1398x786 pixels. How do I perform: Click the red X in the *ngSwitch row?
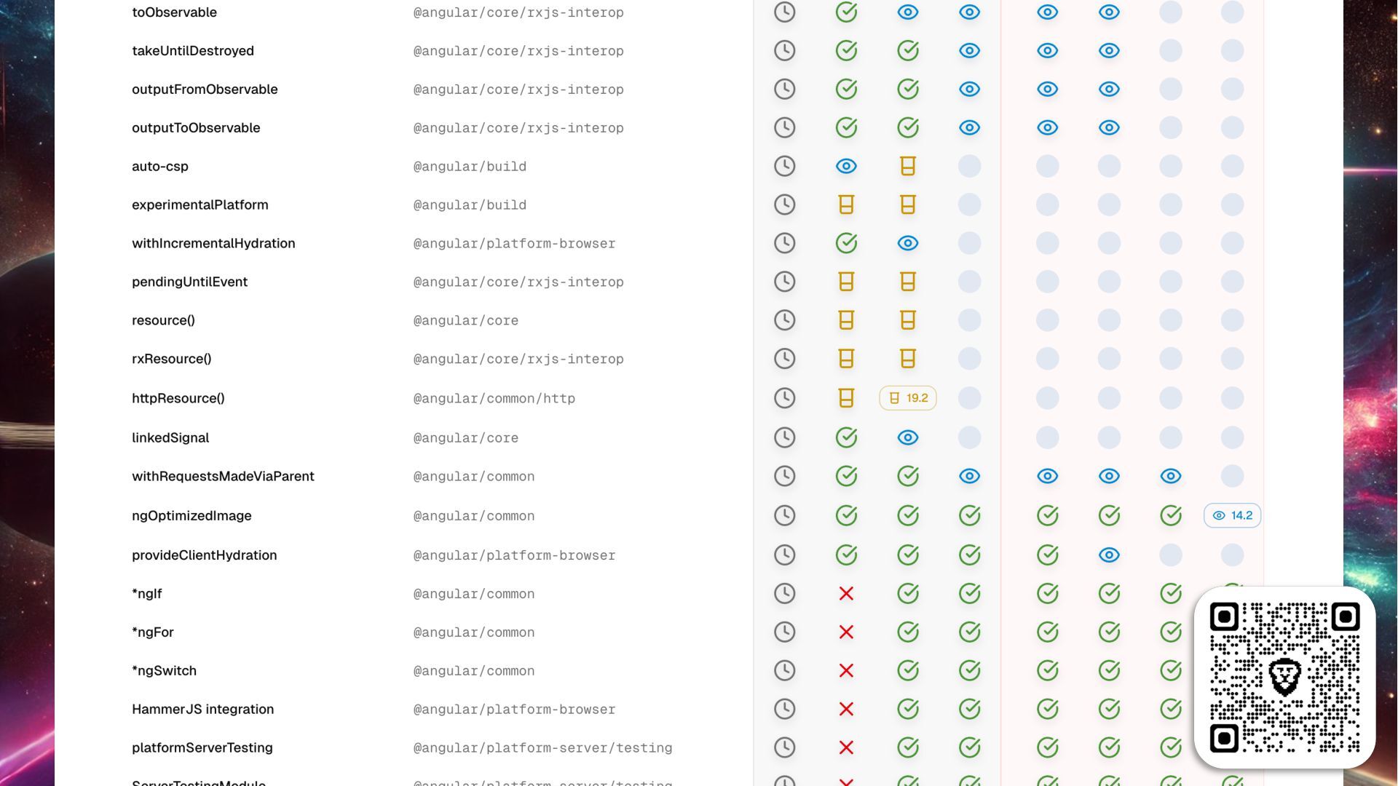click(846, 671)
